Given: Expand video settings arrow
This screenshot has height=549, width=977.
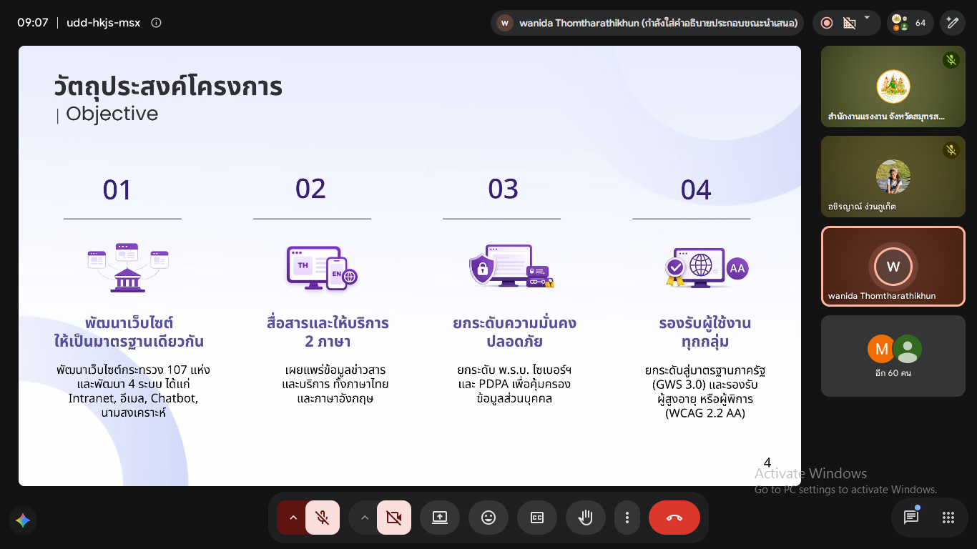Looking at the screenshot, I should (x=365, y=518).
